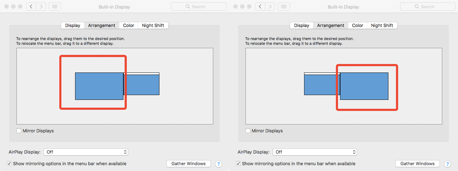Viewport: 458px width, 171px height.
Task: Open AirPlay Display dropdown in left window
Action: point(86,152)
